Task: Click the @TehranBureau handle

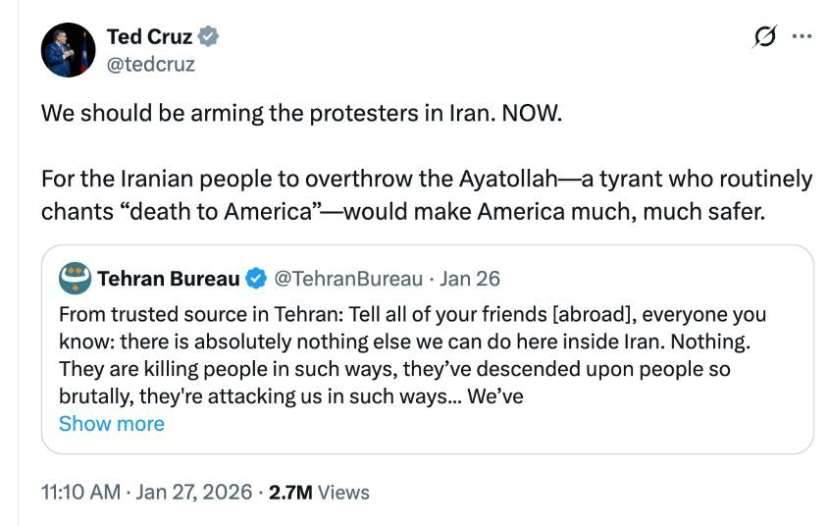Action: [x=347, y=279]
